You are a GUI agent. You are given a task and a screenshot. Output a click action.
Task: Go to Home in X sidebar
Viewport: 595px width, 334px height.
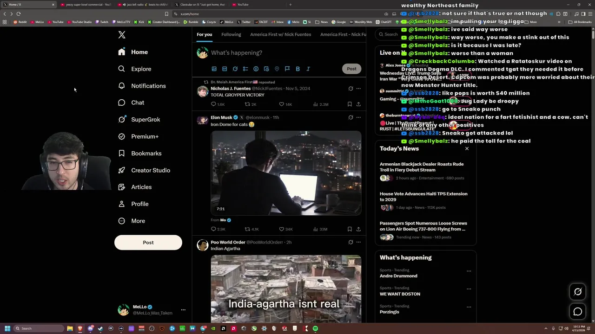point(133,52)
